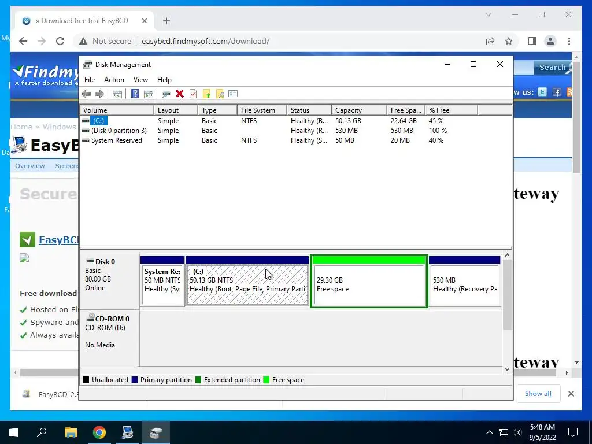Image resolution: width=592 pixels, height=444 pixels.
Task: Click the Disk 0 Basic label panel
Action: [109, 281]
